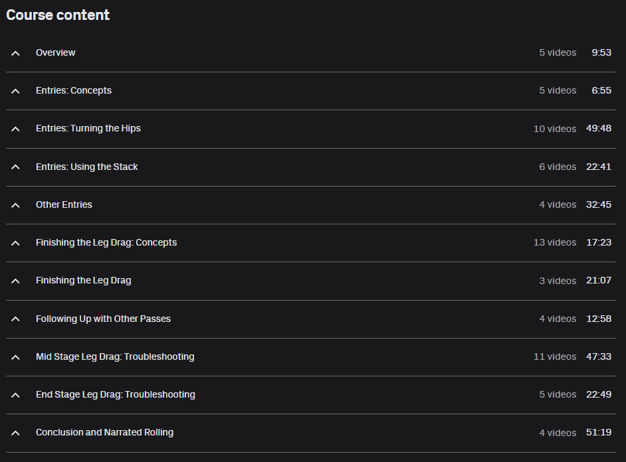Open the Overview section title
This screenshot has height=462, width=626.
coord(56,52)
